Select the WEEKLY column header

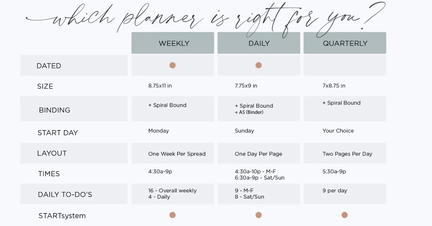click(x=174, y=43)
